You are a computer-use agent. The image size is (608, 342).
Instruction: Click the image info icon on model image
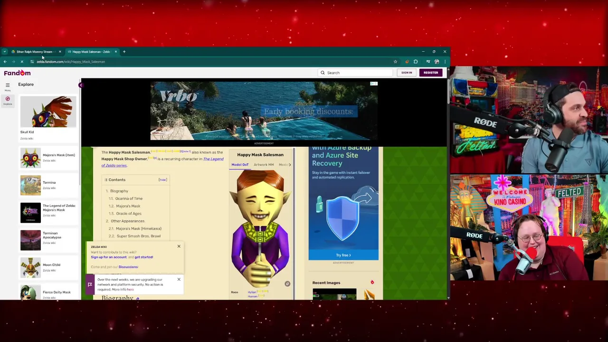(287, 284)
